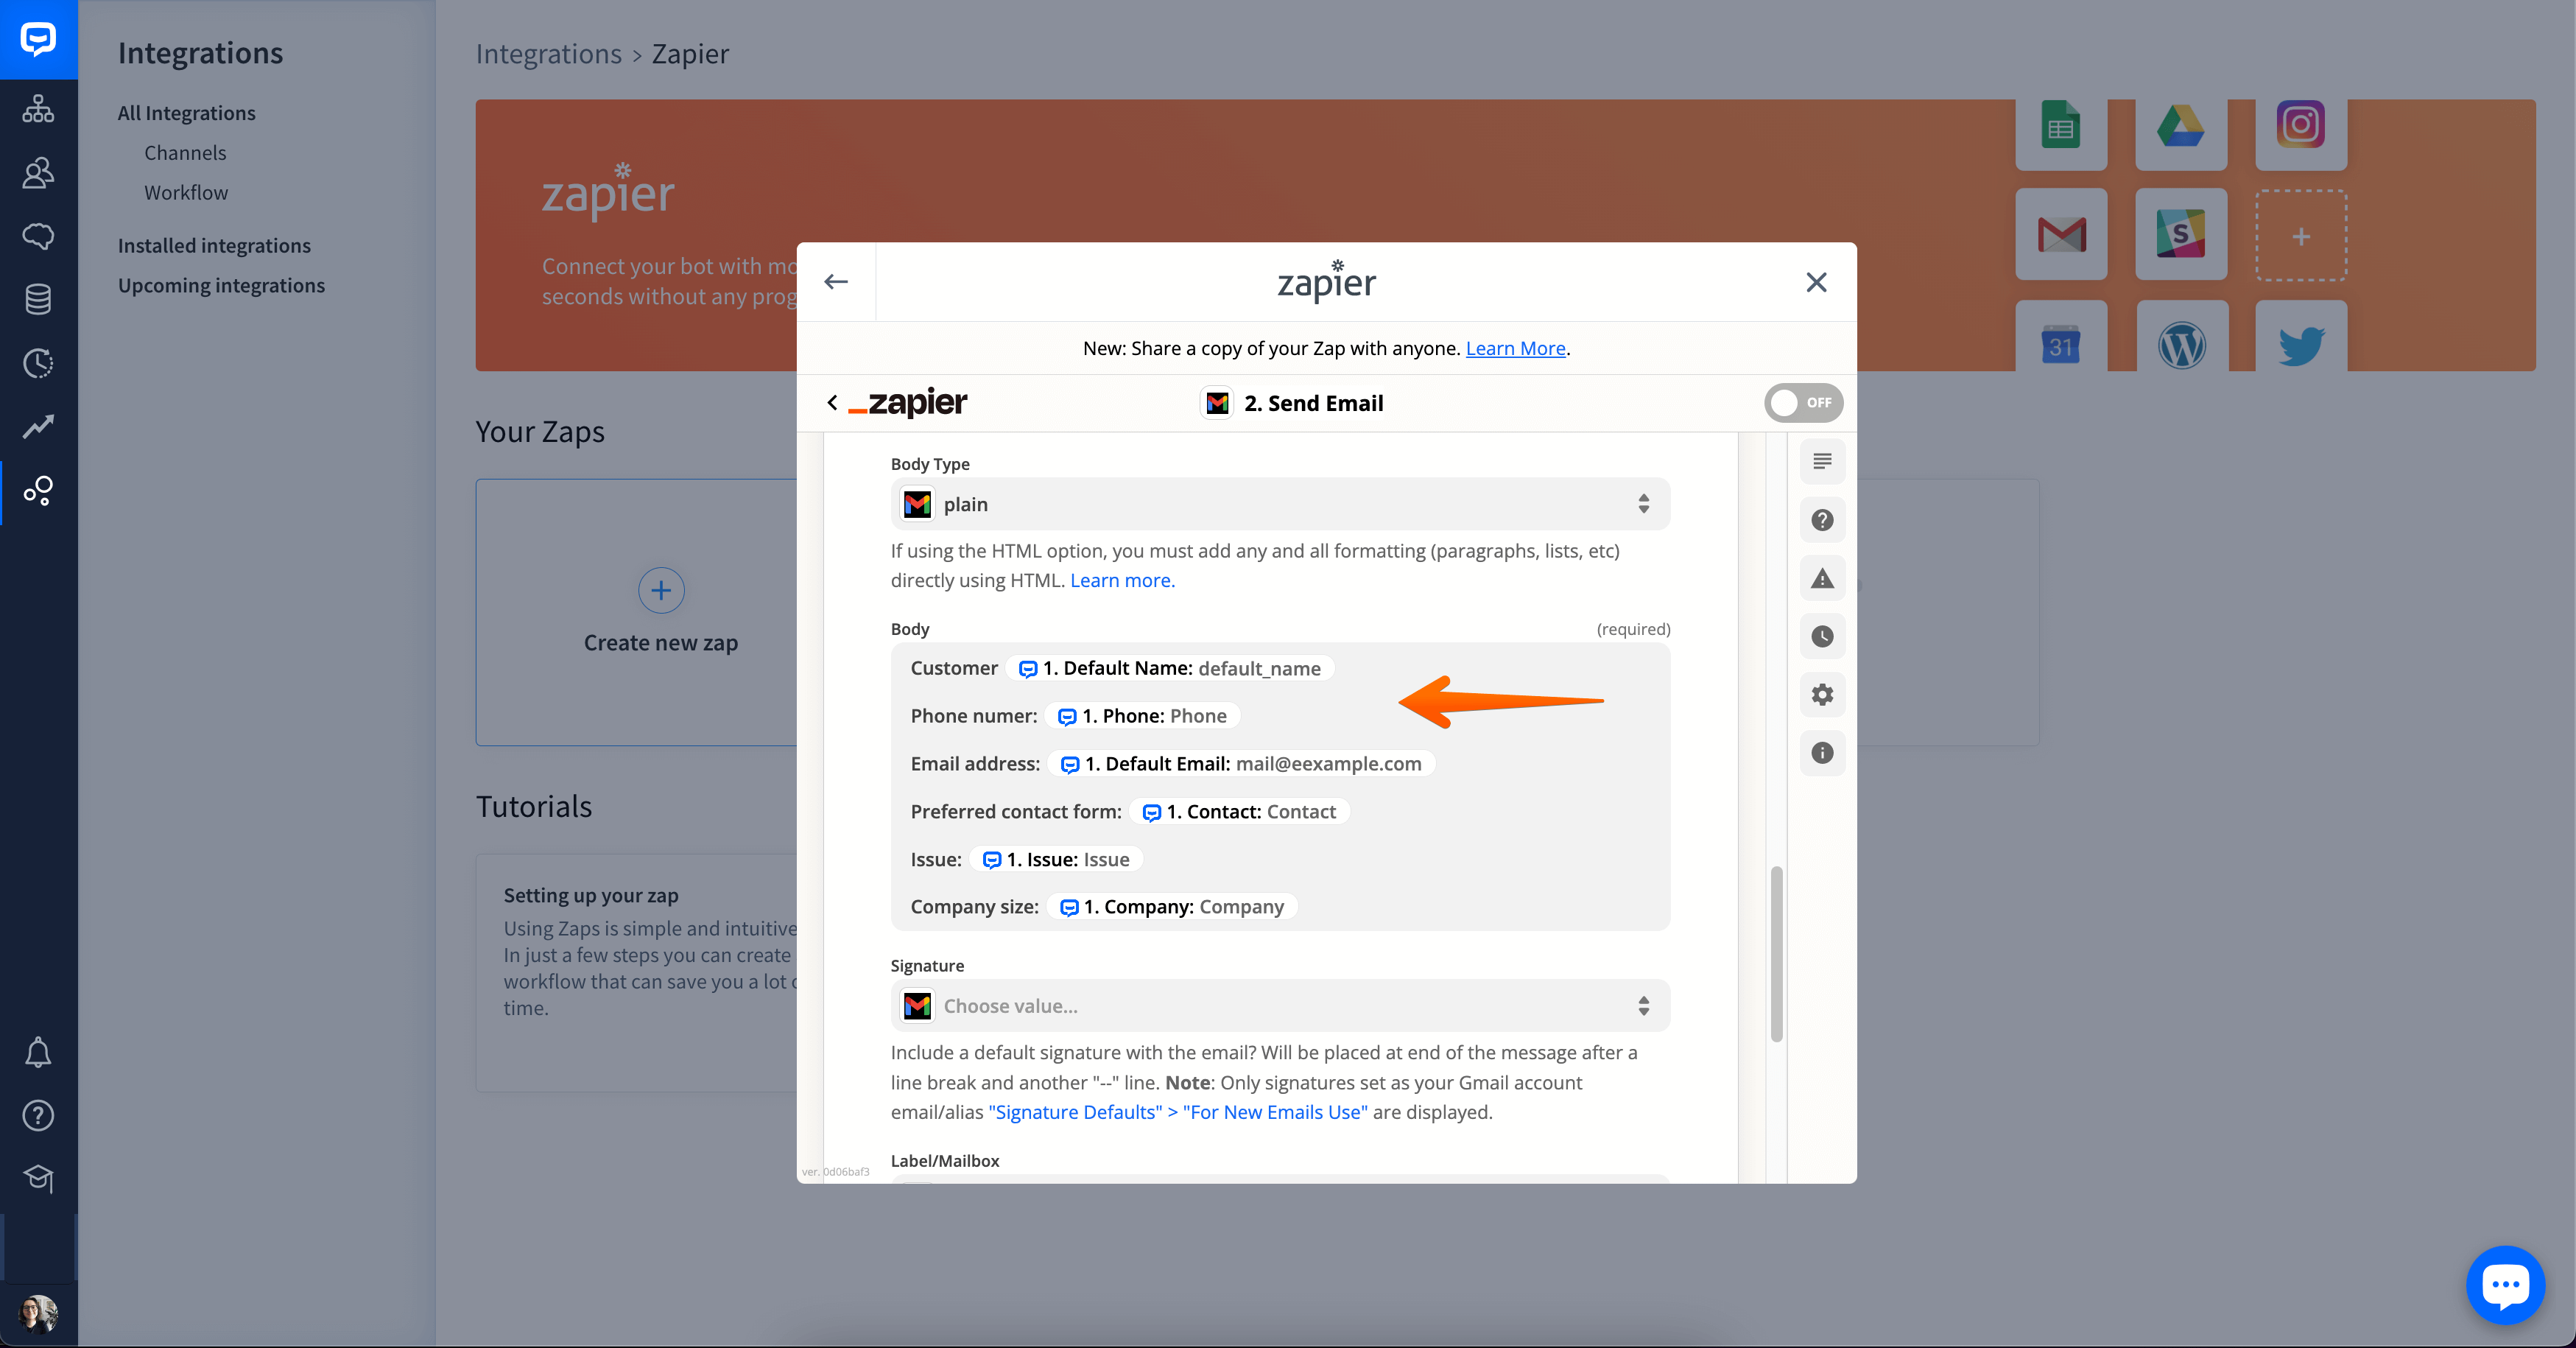Open the Zapier help question icon
2576x1348 pixels.
1822,520
